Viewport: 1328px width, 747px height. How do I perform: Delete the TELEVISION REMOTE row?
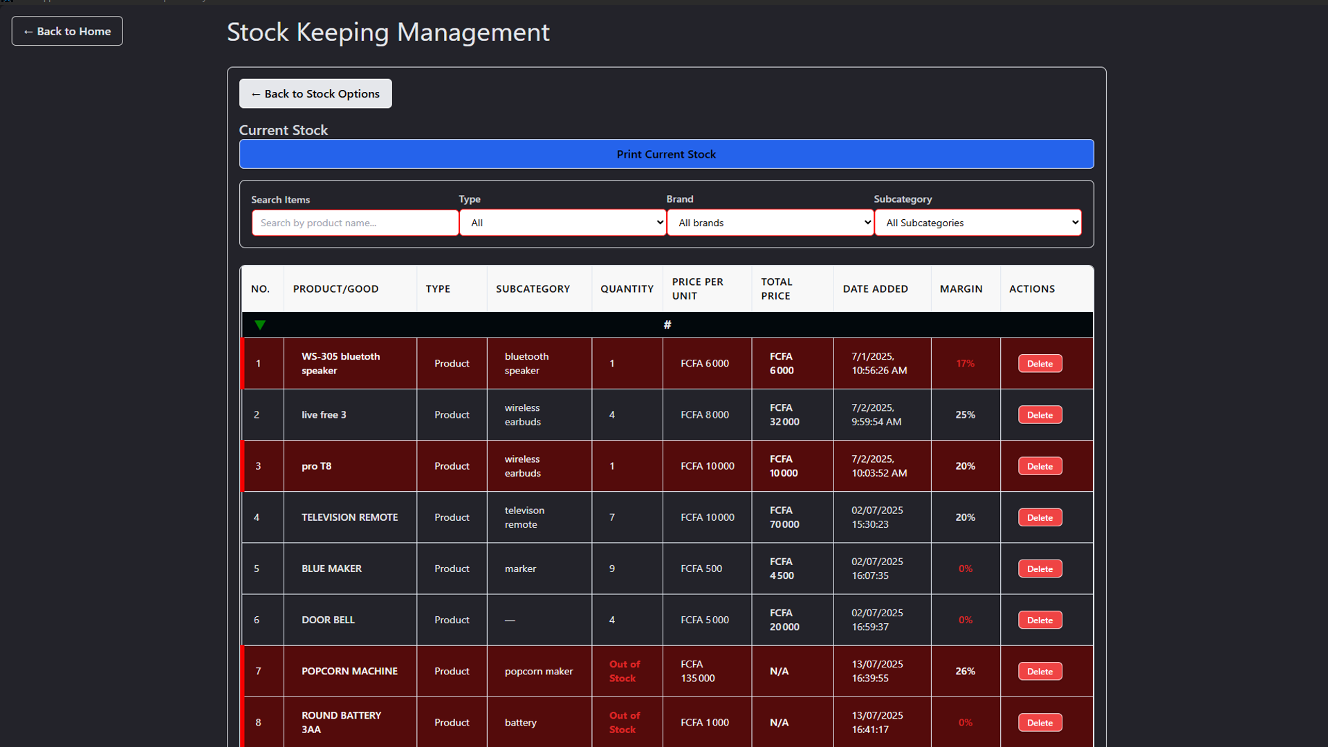(x=1040, y=517)
